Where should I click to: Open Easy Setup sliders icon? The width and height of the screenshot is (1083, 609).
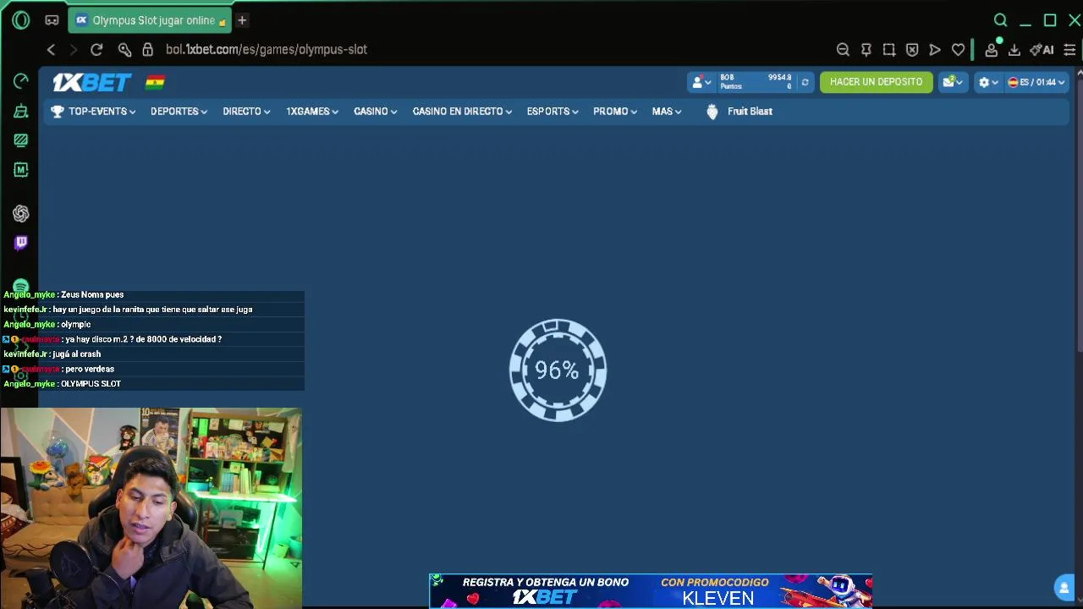click(1069, 50)
